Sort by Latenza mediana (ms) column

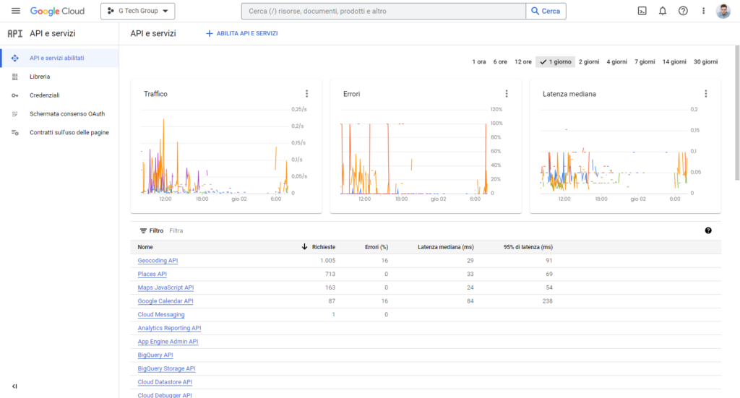click(x=445, y=247)
